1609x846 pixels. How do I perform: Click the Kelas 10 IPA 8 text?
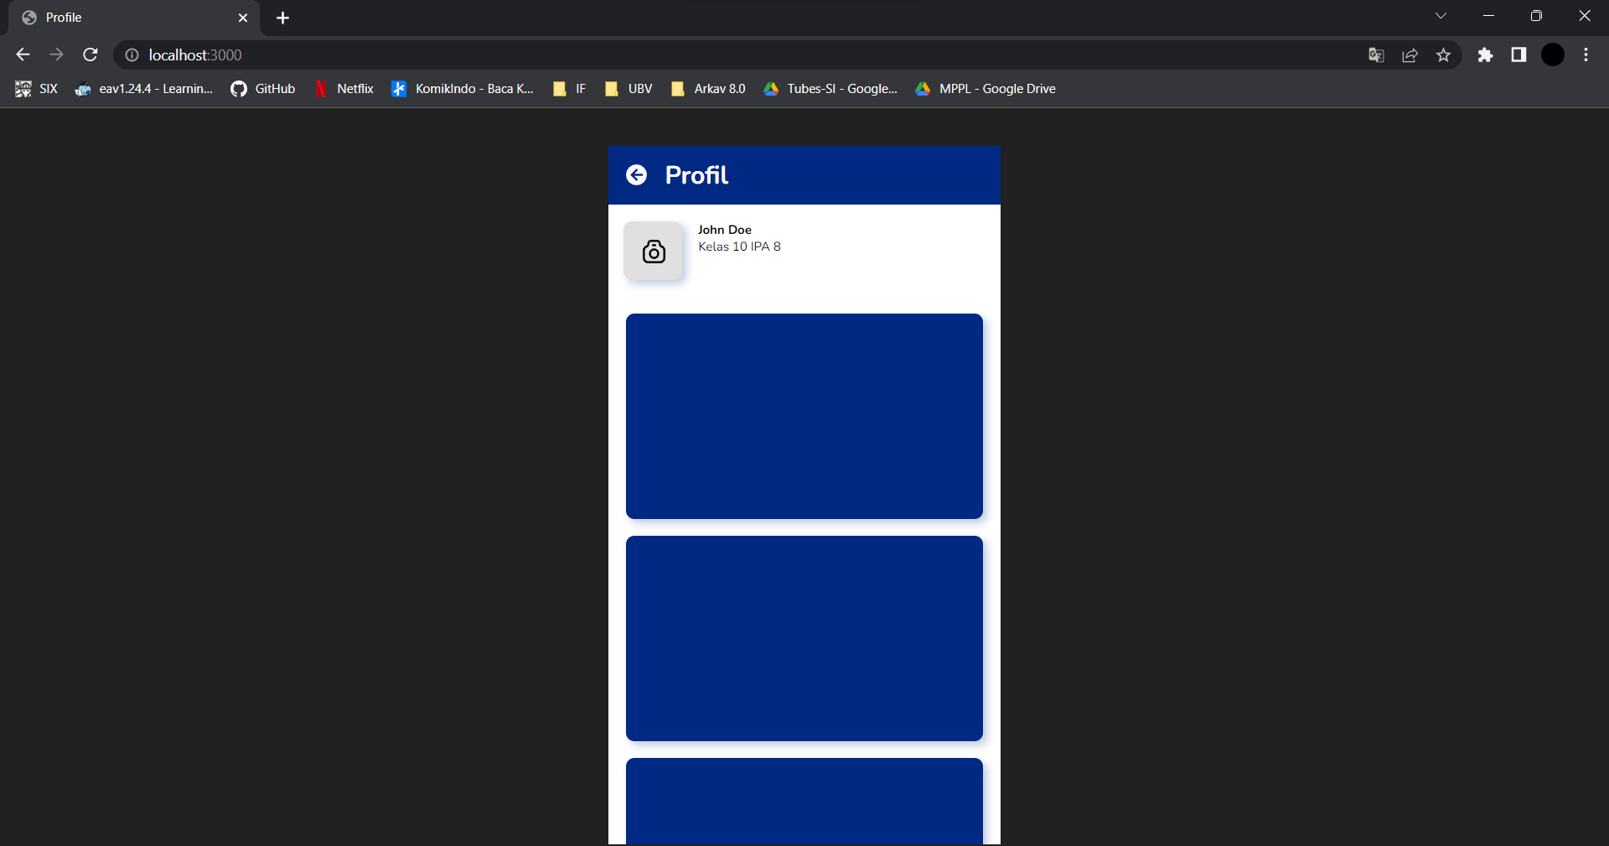[739, 247]
